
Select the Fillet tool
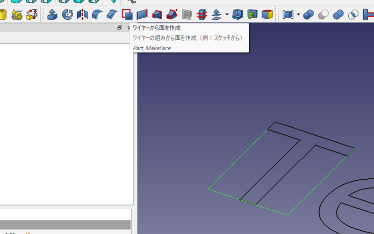97,15
